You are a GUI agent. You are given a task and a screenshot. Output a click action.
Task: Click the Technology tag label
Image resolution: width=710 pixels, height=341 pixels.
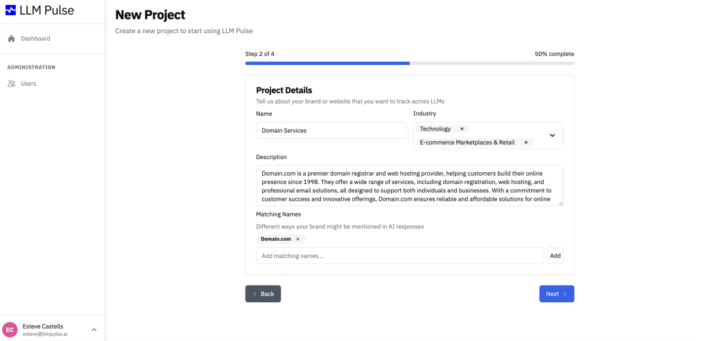[435, 129]
